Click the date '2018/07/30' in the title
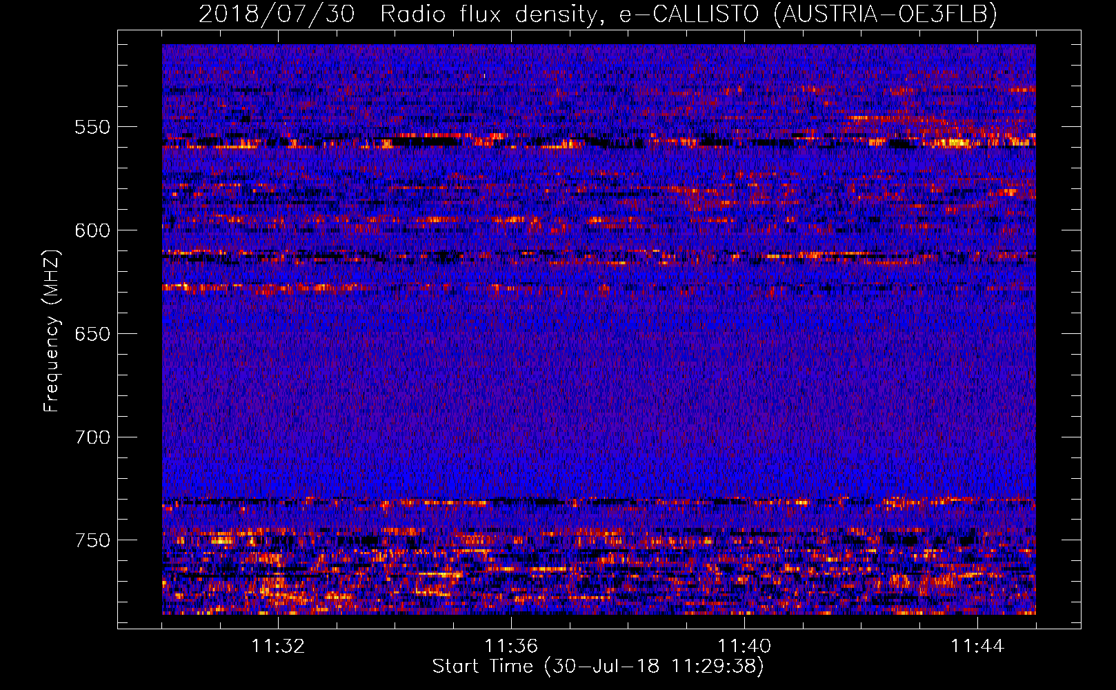 click(277, 14)
